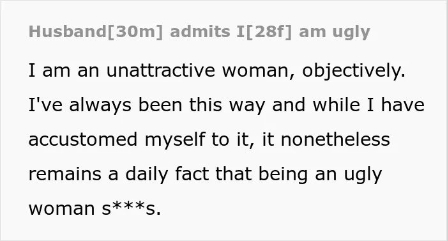Screen dimensions: 447x241
Task: Click the word "ugly" in the title
Action: [x=351, y=33]
